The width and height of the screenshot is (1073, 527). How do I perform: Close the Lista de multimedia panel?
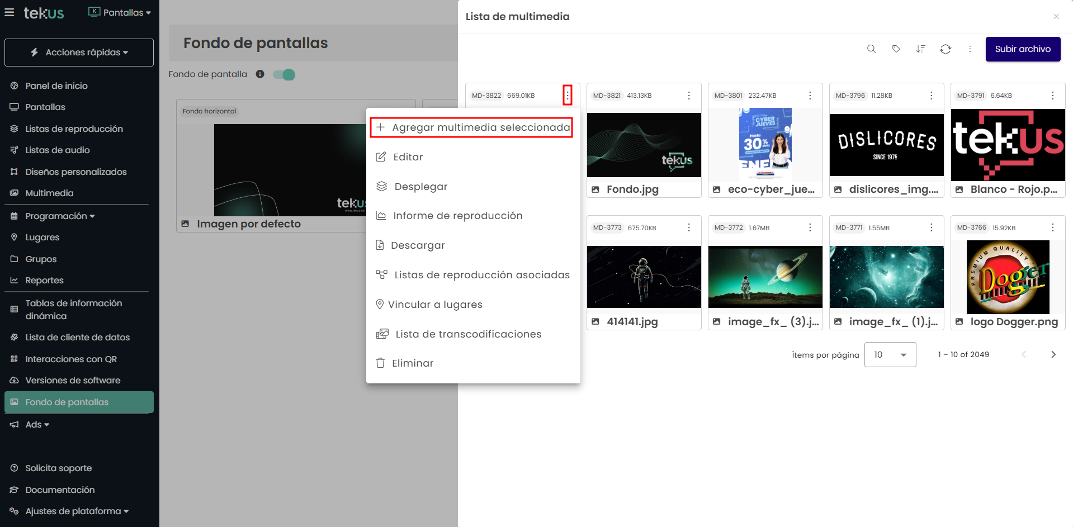point(1056,17)
